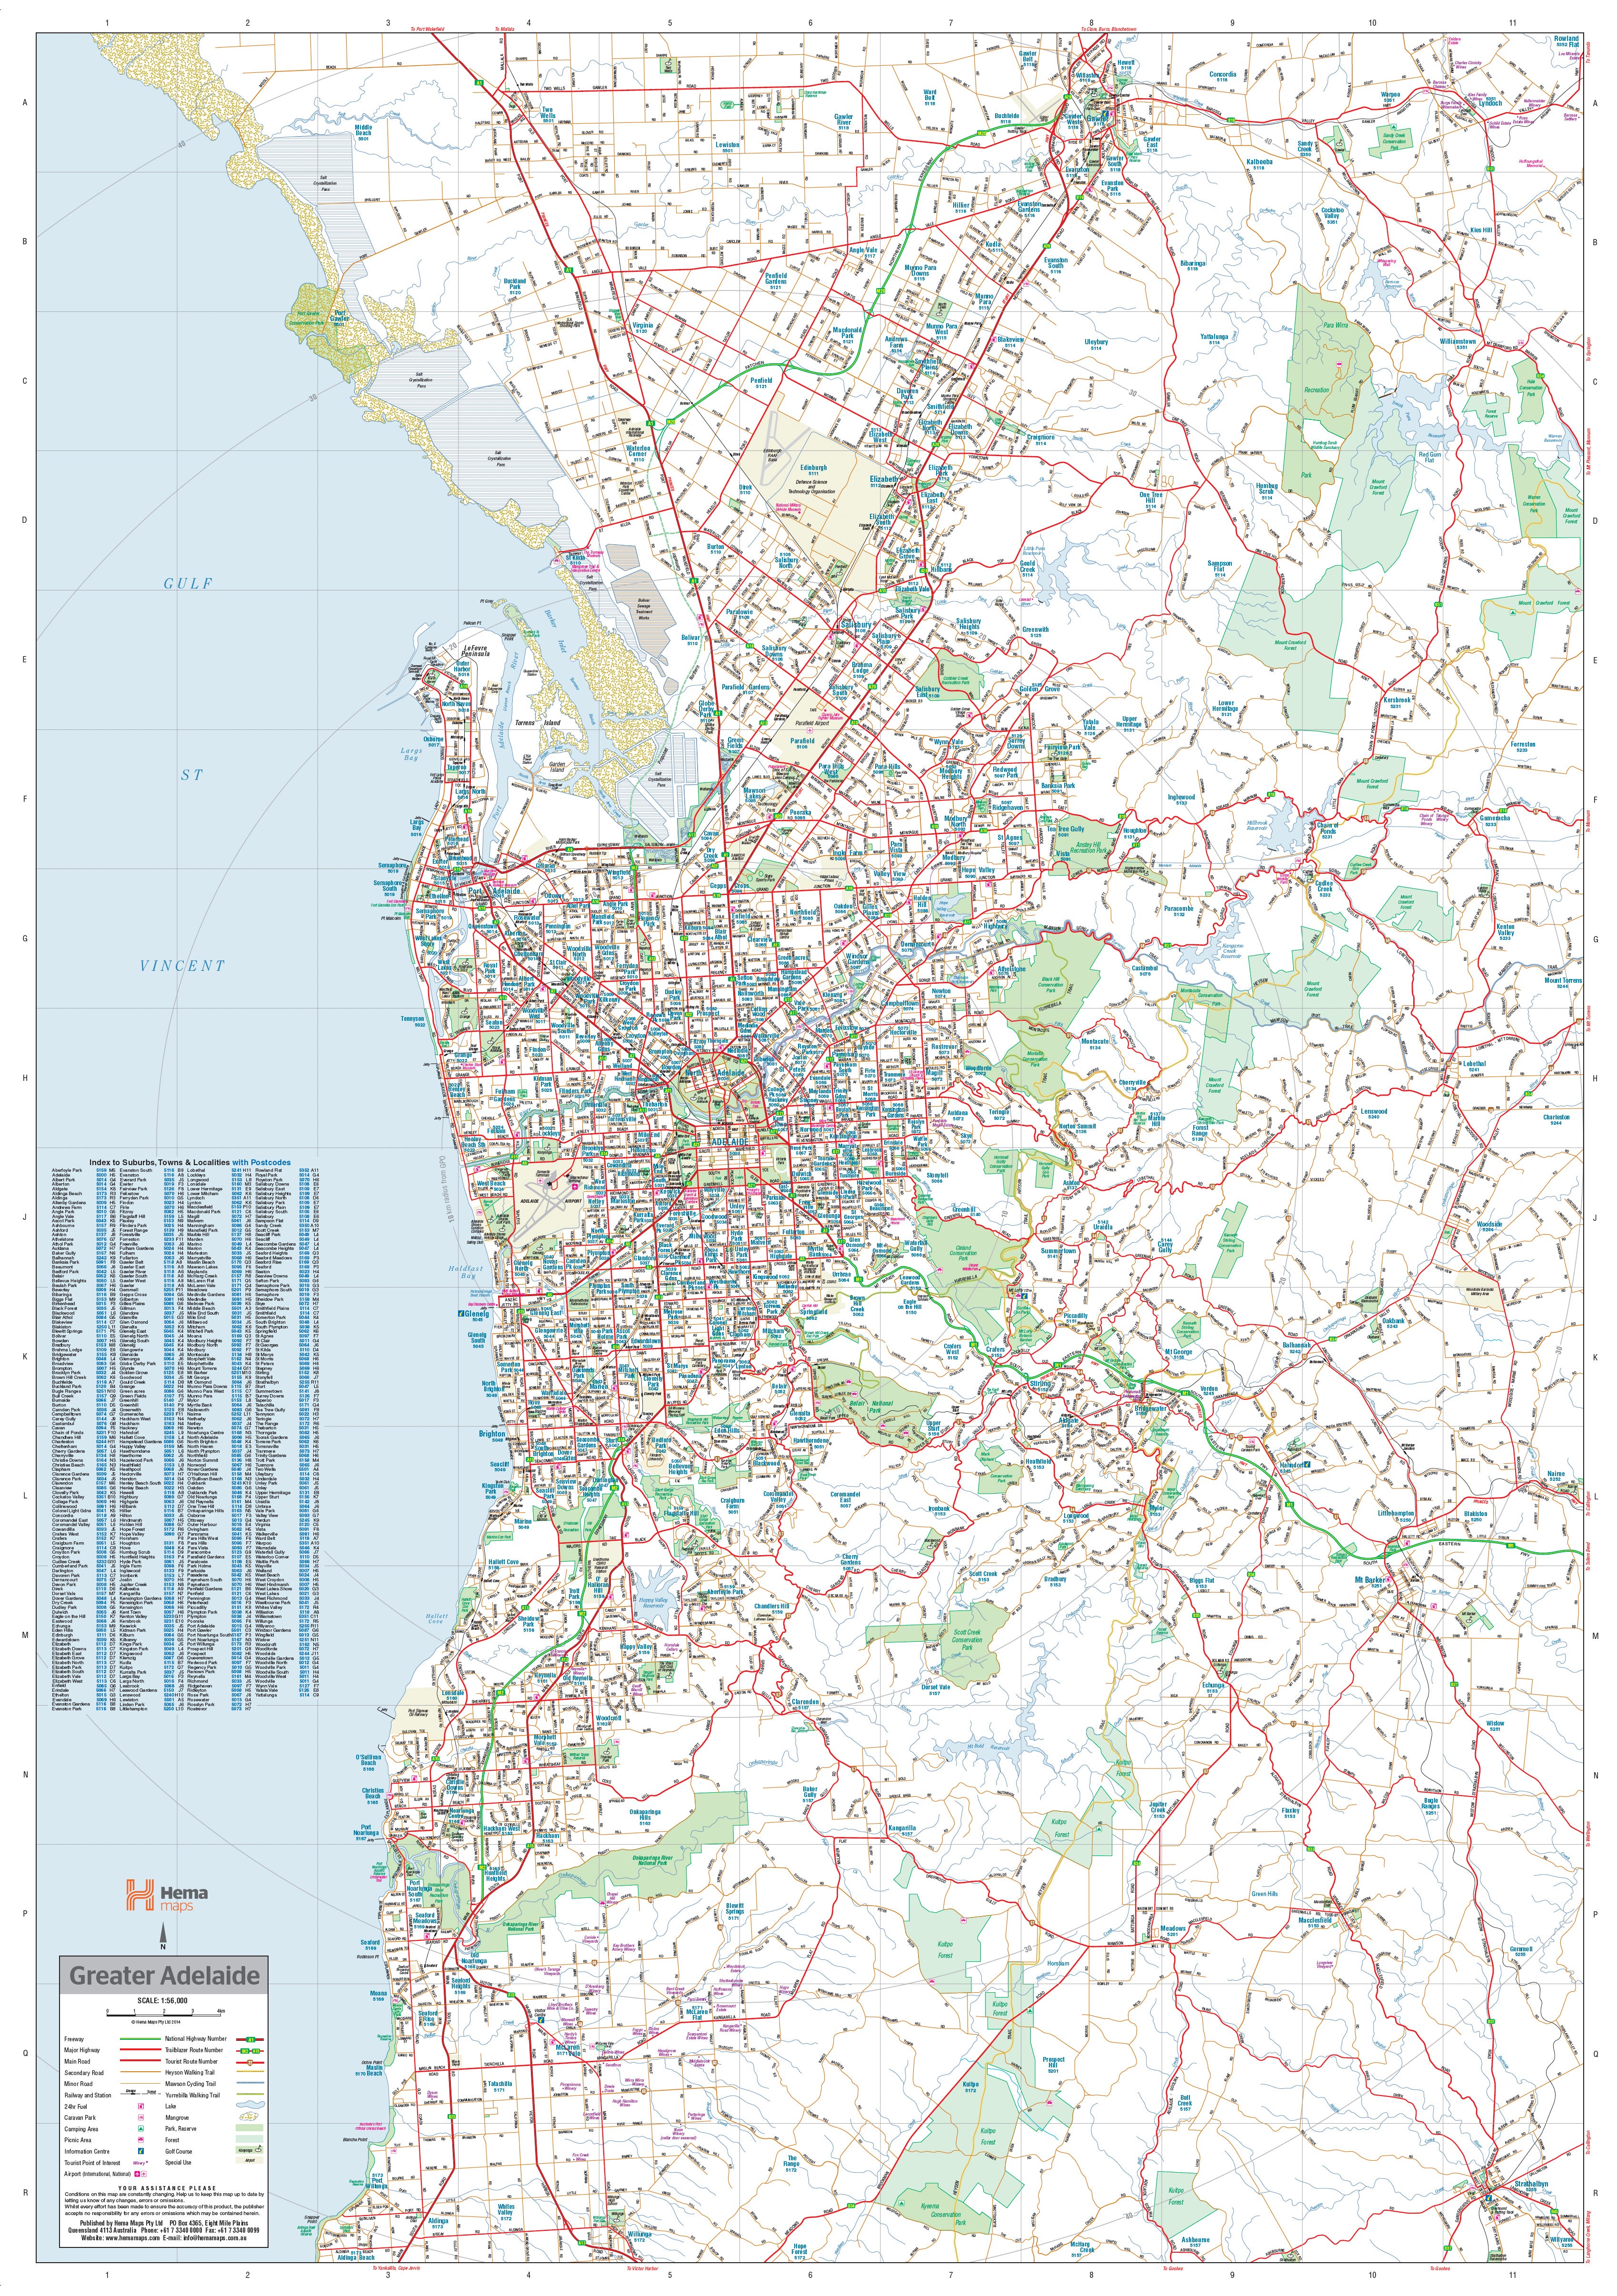Click the info@hemamaps.com.au email address
The image size is (1617, 2296).
point(215,2238)
